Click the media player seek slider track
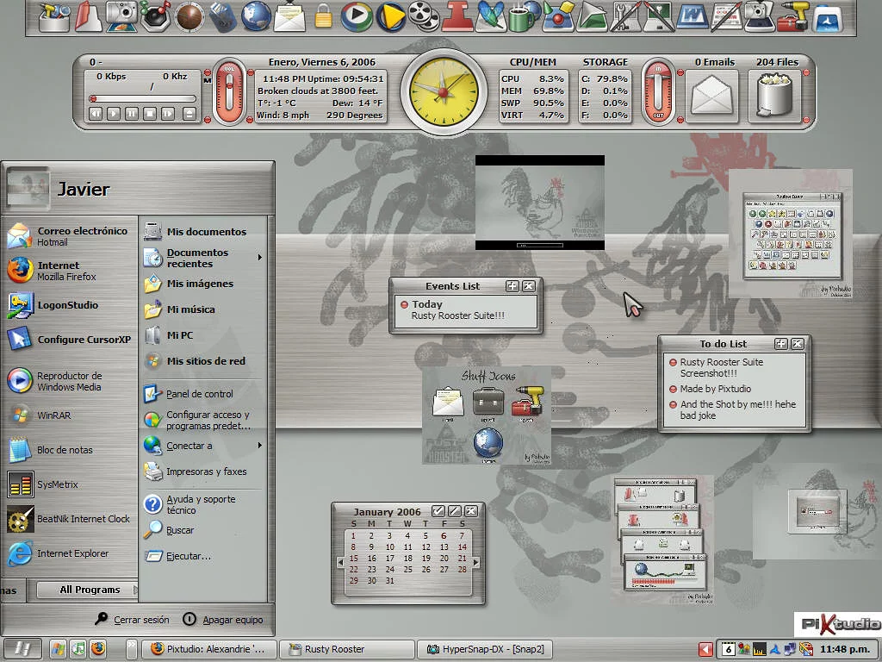 (142, 98)
